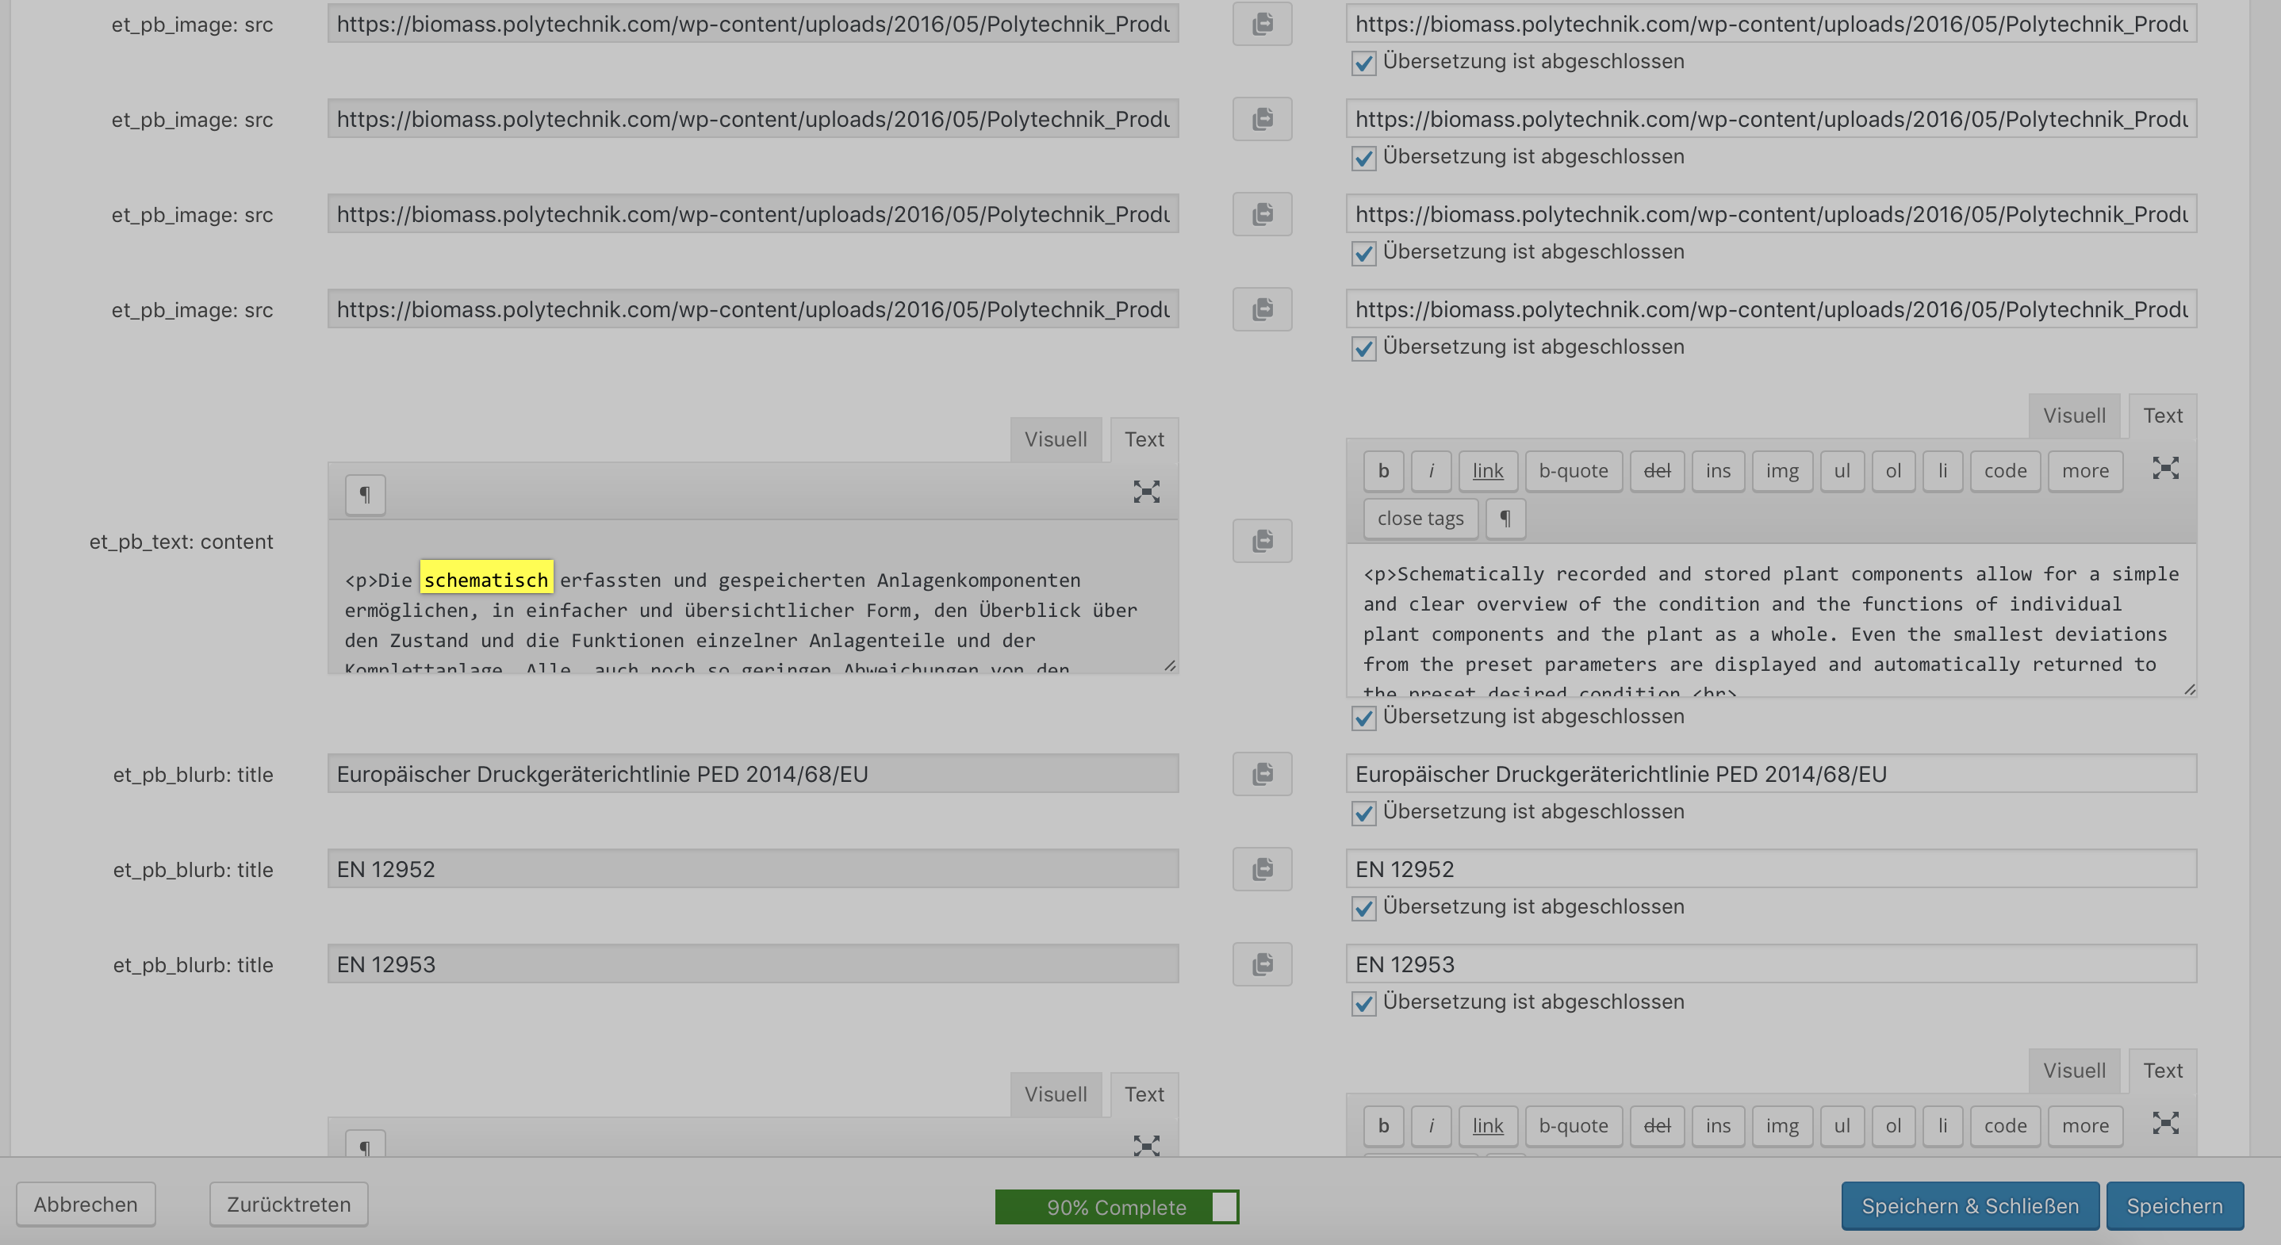Click ol button in translation editor
This screenshot has width=2281, height=1245.
point(1893,471)
